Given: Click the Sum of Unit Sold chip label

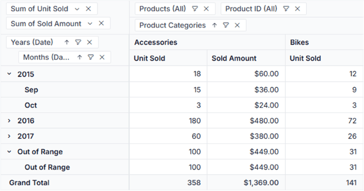Looking at the screenshot, I should pyautogui.click(x=39, y=9).
